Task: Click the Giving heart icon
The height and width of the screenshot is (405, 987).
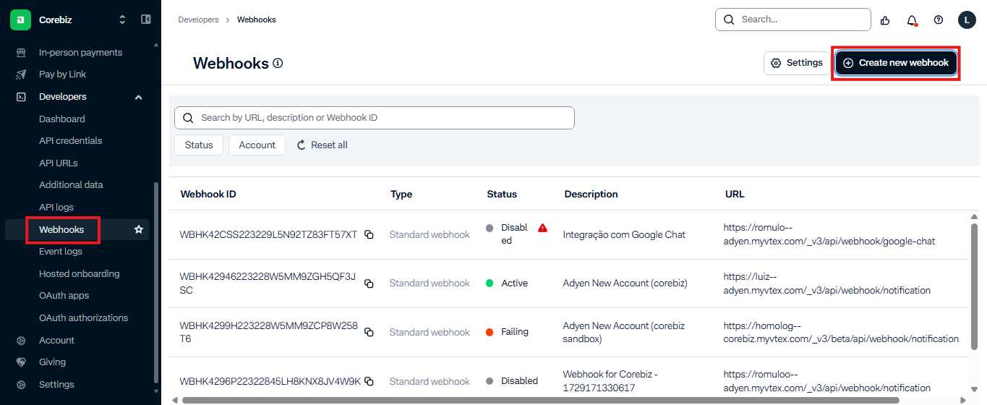Action: point(21,362)
